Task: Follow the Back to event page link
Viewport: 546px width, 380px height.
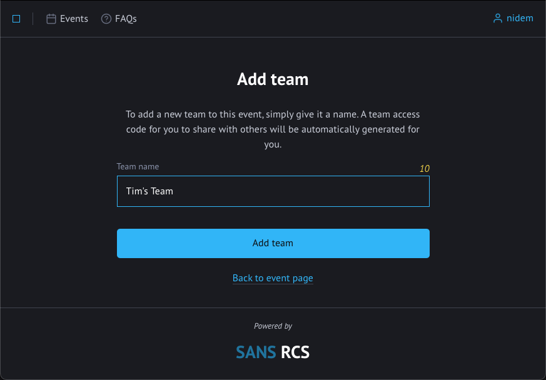Action: coord(273,278)
